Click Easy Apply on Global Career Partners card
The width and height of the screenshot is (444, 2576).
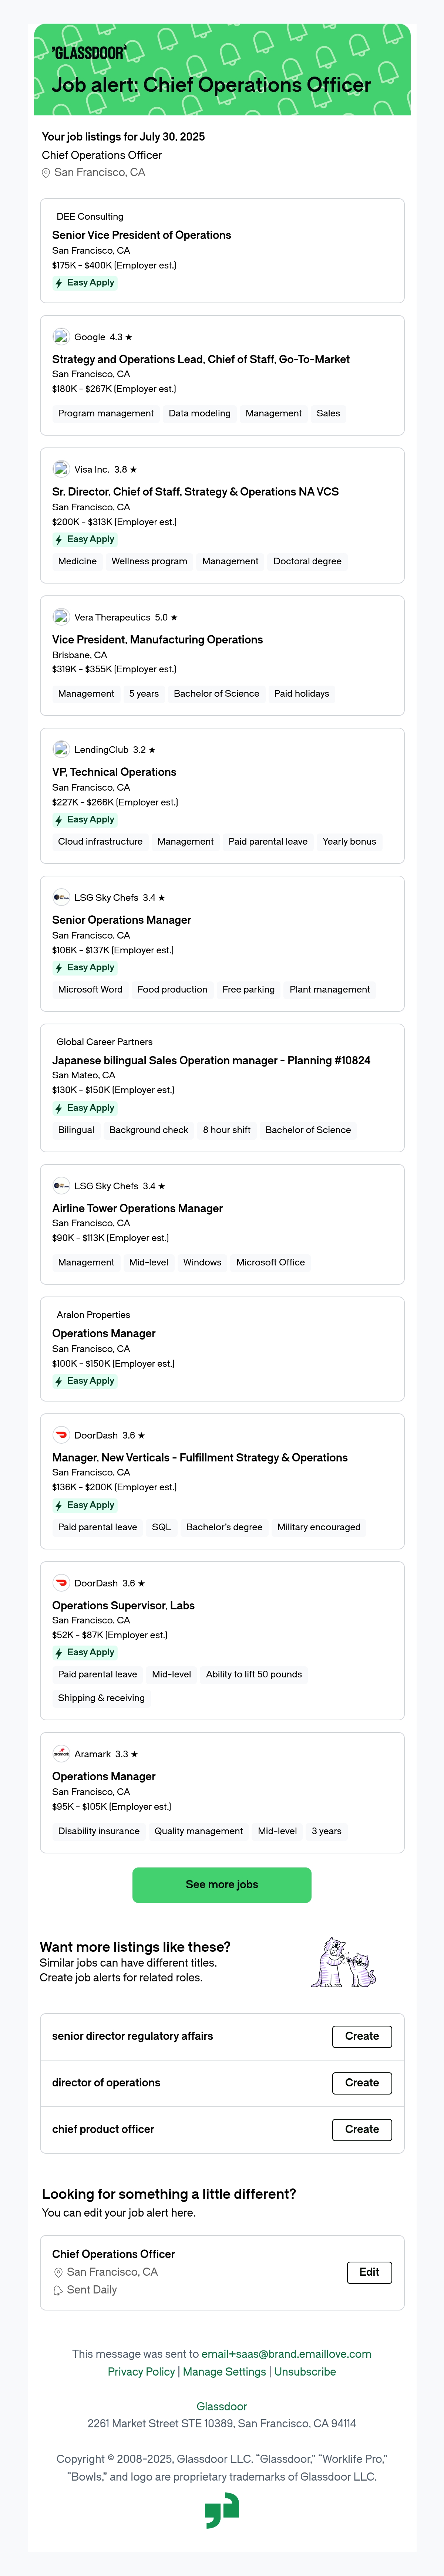pos(85,1108)
